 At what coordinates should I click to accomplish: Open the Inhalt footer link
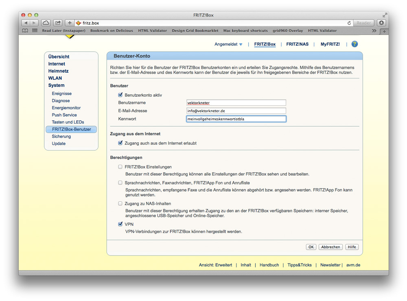246,265
